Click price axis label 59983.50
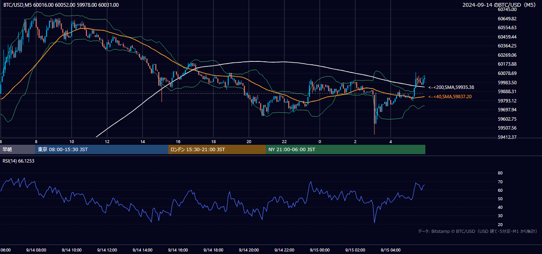The image size is (542, 254). 507,83
